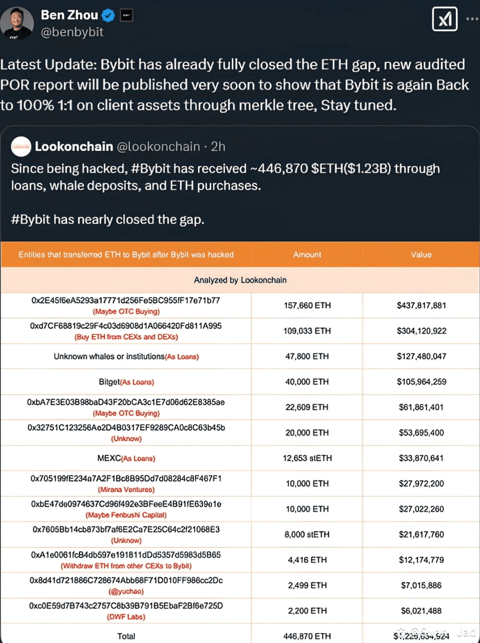The height and width of the screenshot is (643, 480).
Task: Click the Total row of the table
Action: (126, 635)
